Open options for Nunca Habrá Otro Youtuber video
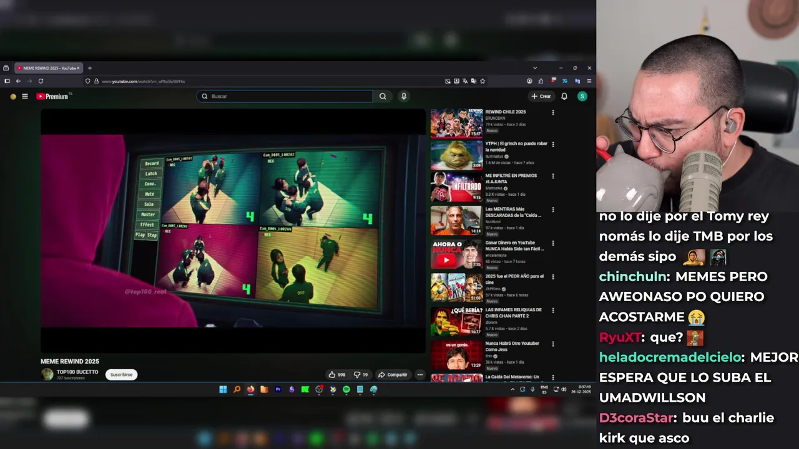The width and height of the screenshot is (799, 449). [552, 344]
